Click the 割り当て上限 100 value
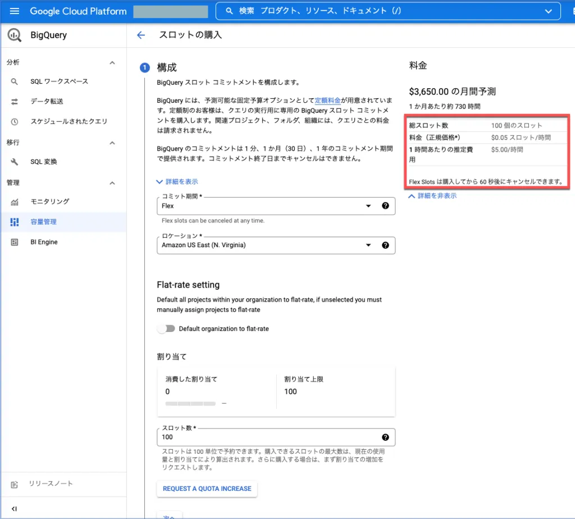 coord(290,391)
